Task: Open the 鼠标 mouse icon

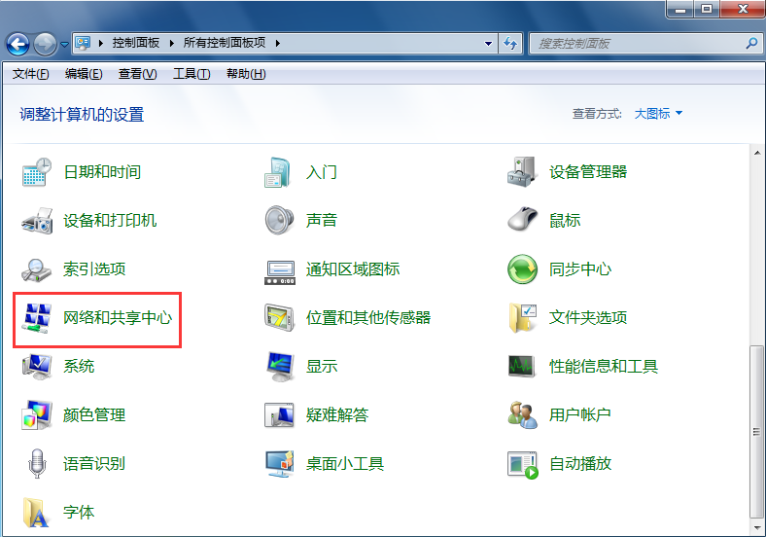Action: [x=523, y=221]
